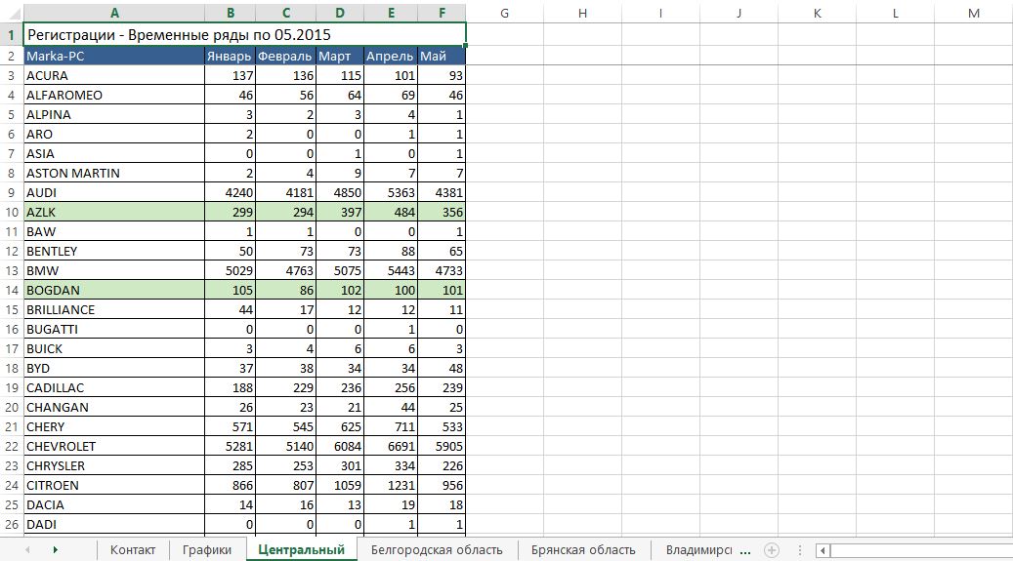The height and width of the screenshot is (561, 1013).
Task: Select the AUDI cell
Action: 114,192
